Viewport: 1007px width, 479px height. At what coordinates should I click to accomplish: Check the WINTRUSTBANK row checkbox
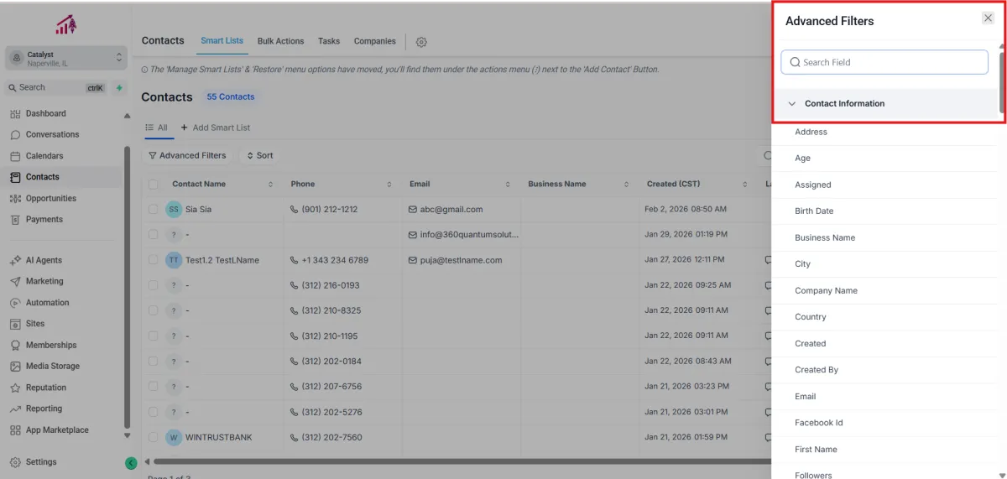(x=153, y=437)
